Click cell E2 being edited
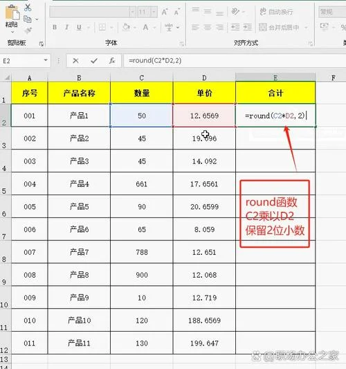Image resolution: width=346 pixels, height=369 pixels. [275, 116]
